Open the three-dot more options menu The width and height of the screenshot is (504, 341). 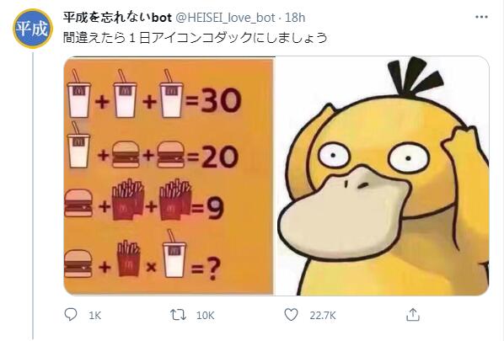pyautogui.click(x=481, y=17)
